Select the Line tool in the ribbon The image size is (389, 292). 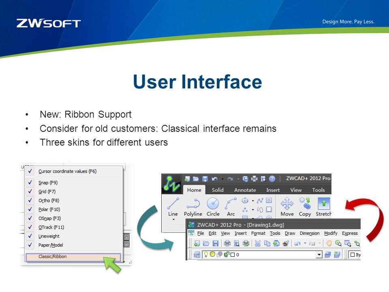(x=173, y=207)
